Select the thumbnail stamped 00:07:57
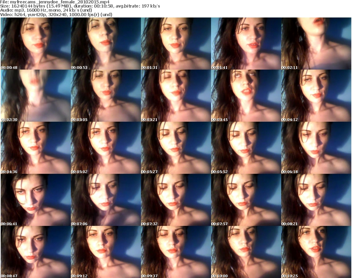 tap(246, 200)
